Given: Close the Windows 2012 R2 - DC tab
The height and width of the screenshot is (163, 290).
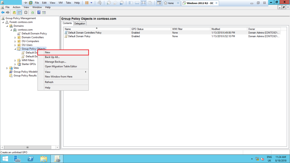Looking at the screenshot, I should coord(216,3).
